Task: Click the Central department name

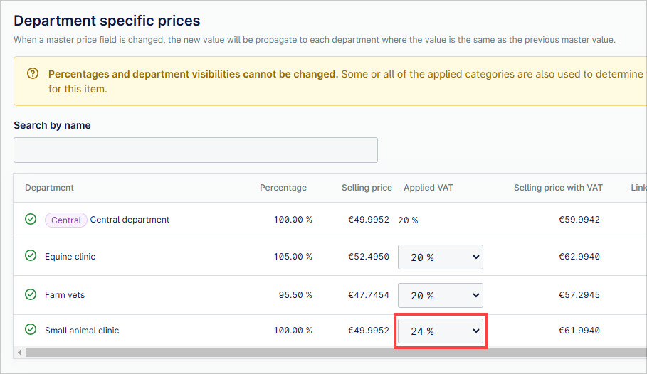Action: pos(130,220)
